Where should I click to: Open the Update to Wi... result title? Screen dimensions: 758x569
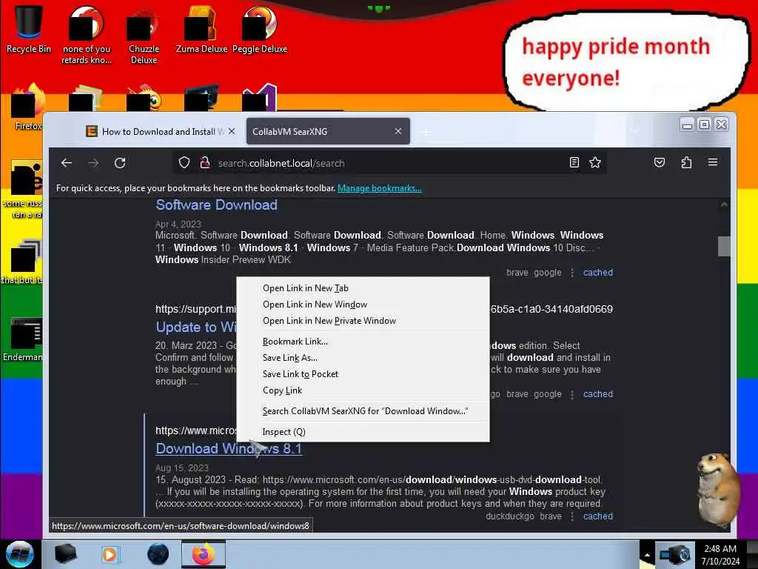point(195,327)
